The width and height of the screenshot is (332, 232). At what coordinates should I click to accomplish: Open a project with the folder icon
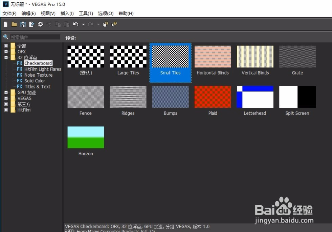14,24
